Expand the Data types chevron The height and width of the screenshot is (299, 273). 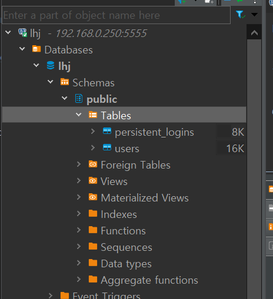point(79,263)
